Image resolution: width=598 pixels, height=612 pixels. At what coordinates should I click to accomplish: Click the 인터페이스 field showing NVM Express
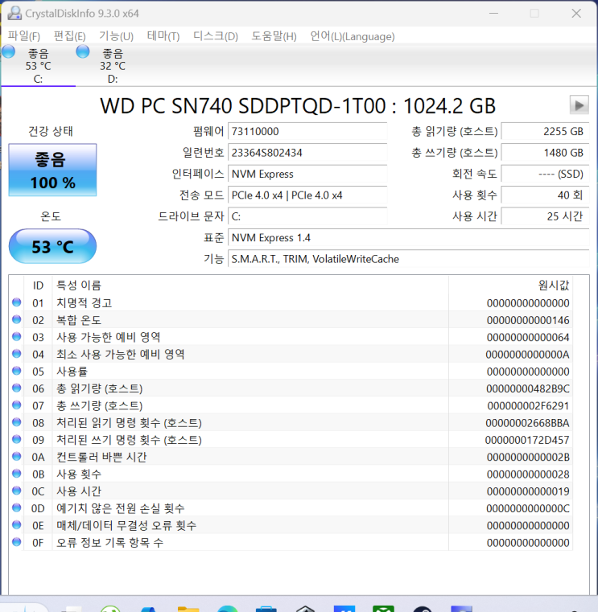pyautogui.click(x=307, y=174)
